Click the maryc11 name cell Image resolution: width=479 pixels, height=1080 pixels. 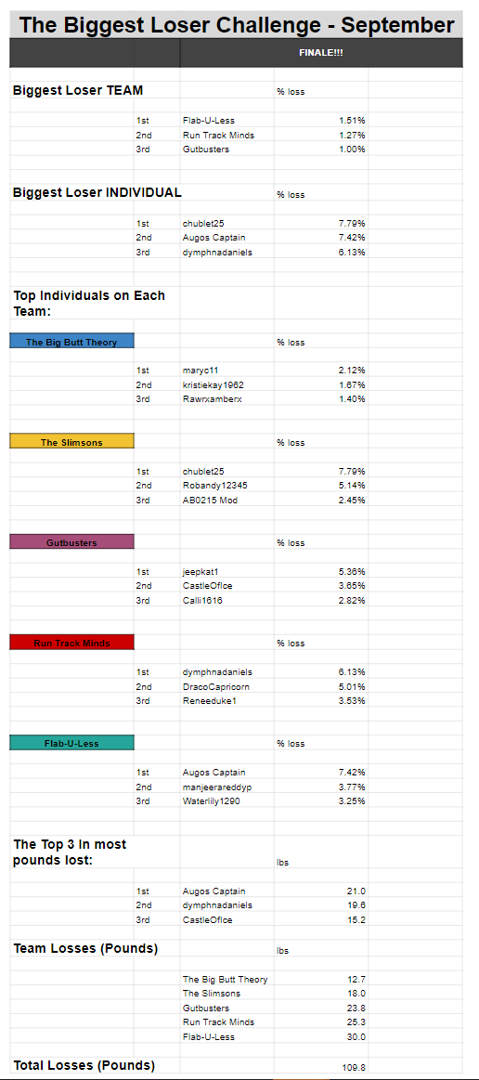tap(227, 371)
